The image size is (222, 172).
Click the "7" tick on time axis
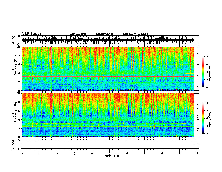click(x=145, y=153)
